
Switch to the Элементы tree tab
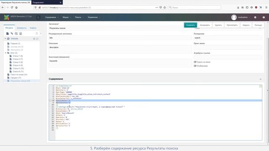pyautogui.click(x=21, y=28)
